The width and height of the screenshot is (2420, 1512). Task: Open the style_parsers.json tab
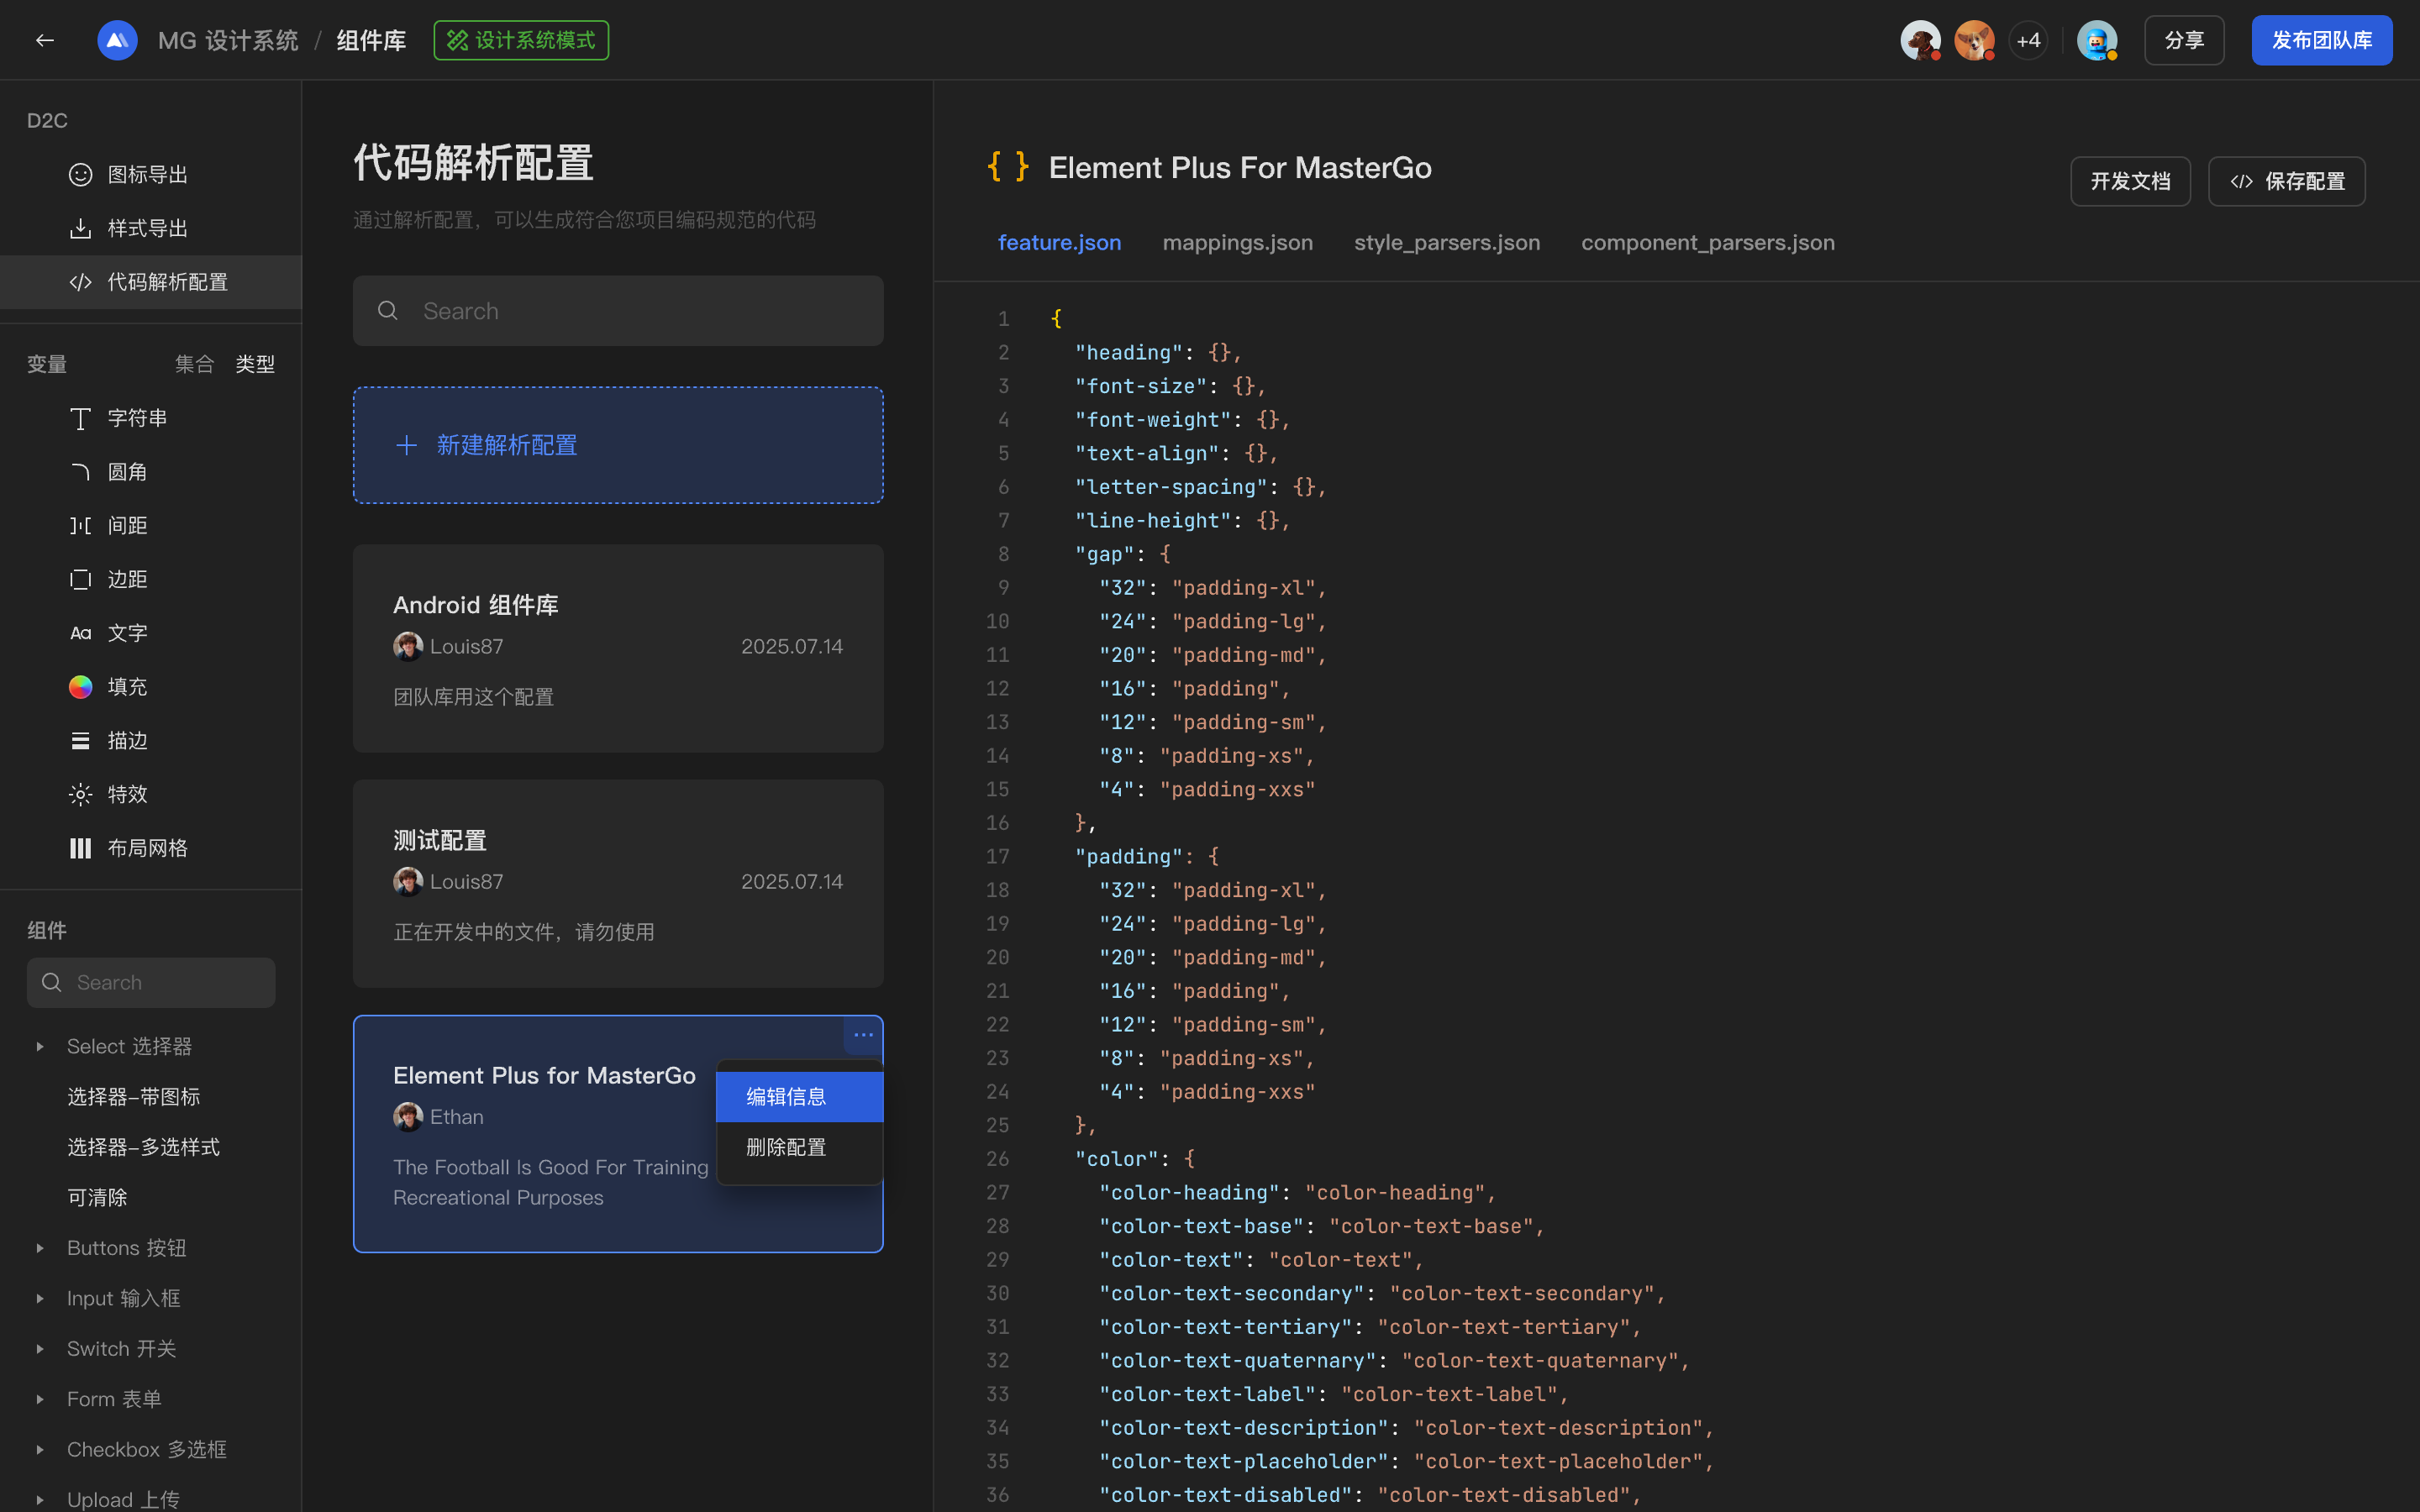pos(1446,243)
